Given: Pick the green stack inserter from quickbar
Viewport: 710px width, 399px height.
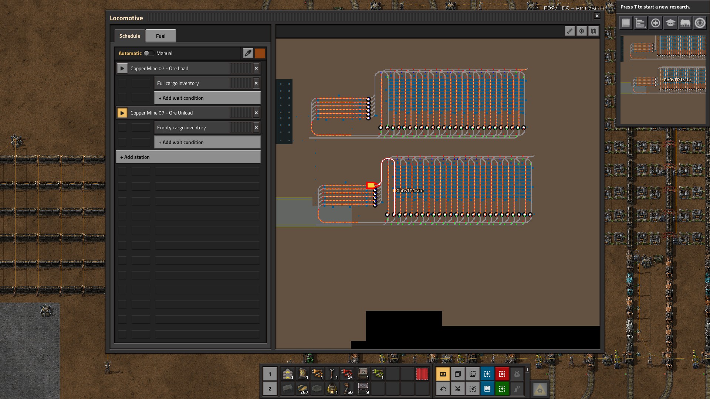Looking at the screenshot, I should [378, 374].
